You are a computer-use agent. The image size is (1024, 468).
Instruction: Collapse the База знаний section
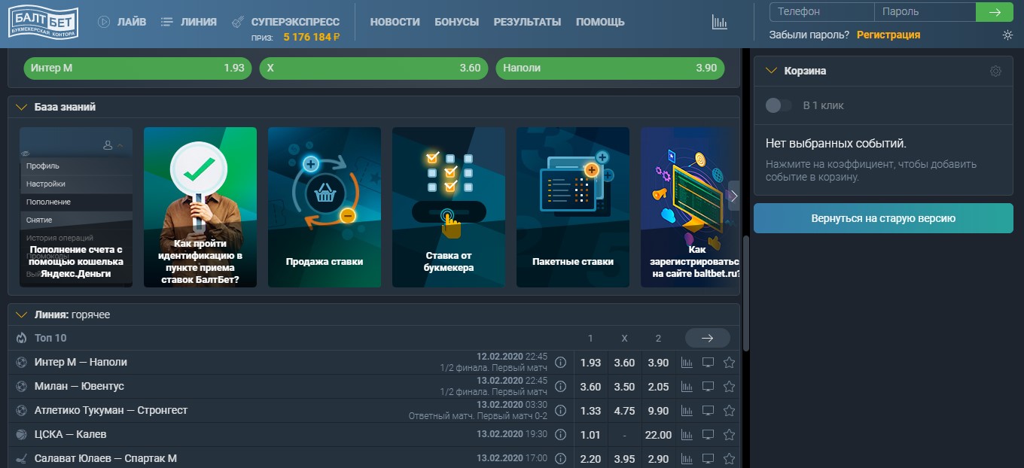(22, 107)
